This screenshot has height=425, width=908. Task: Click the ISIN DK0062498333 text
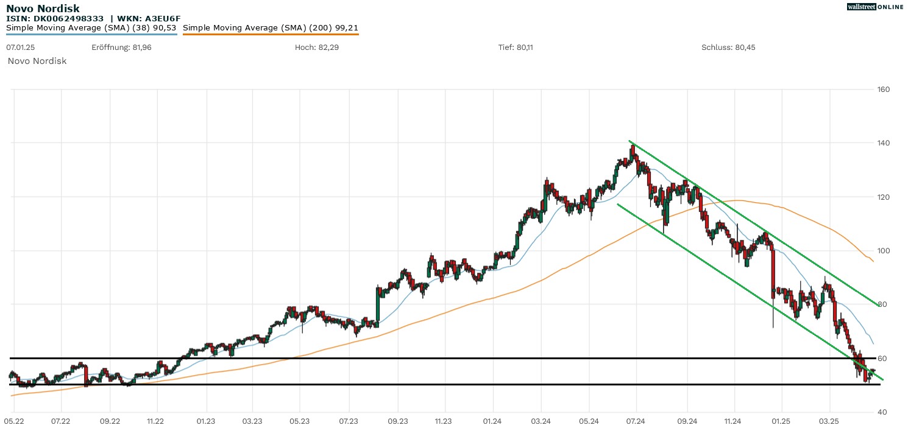[56, 18]
